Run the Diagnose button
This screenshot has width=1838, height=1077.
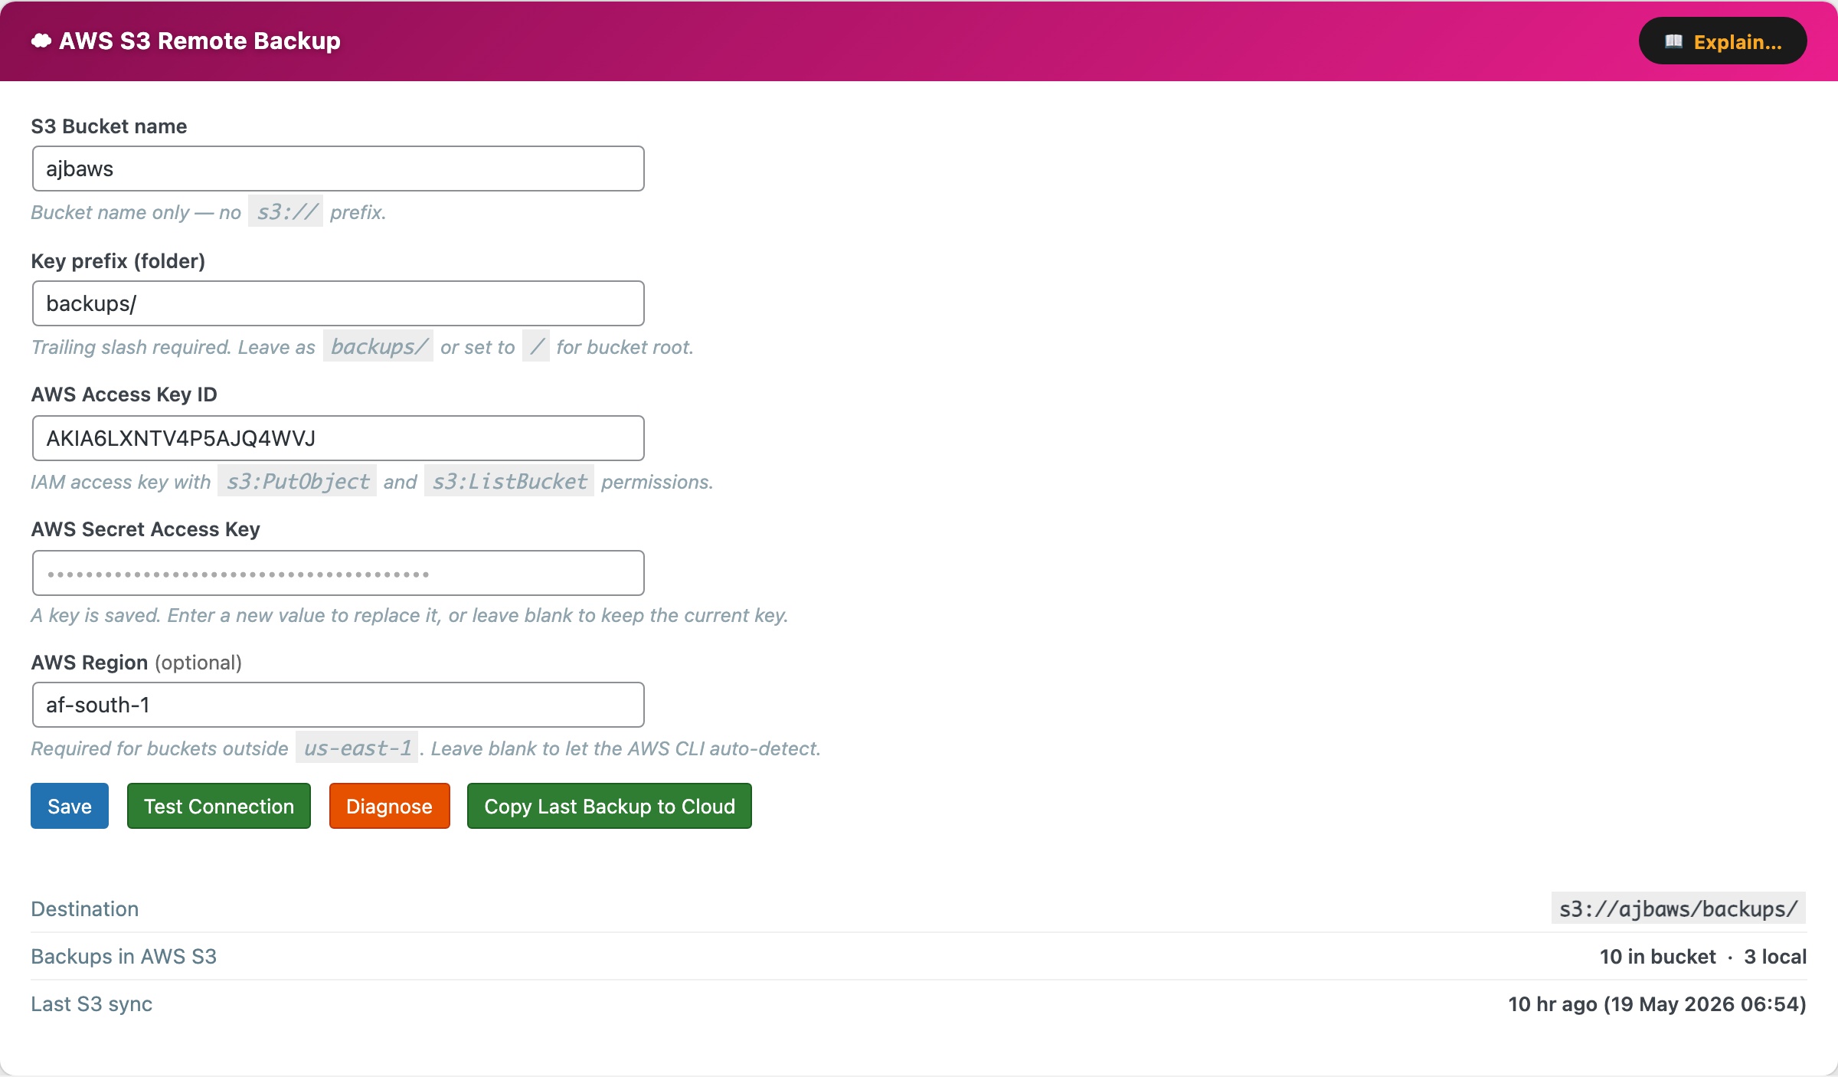coord(389,806)
